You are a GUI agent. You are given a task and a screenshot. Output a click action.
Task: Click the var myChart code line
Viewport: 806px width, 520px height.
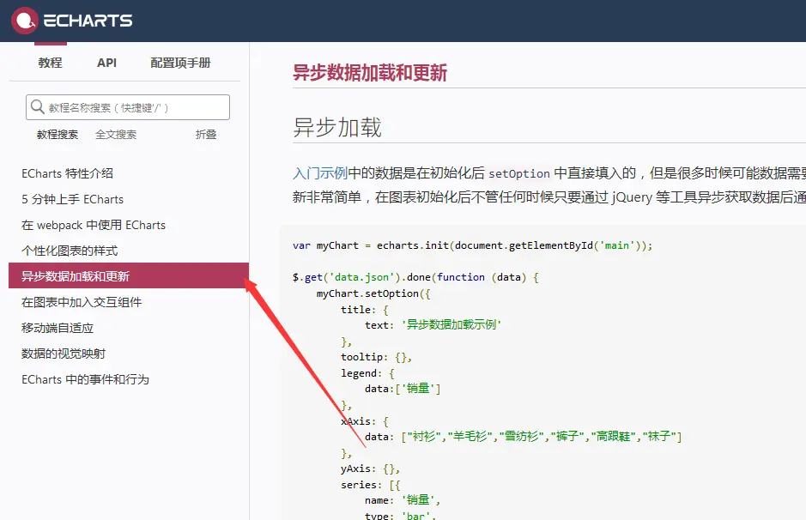(x=472, y=245)
